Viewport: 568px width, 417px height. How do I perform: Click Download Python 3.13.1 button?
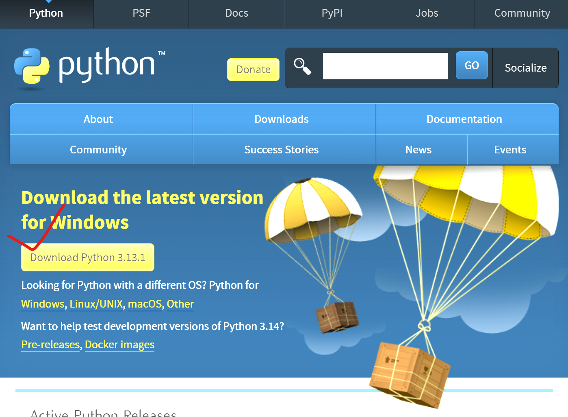tap(88, 258)
